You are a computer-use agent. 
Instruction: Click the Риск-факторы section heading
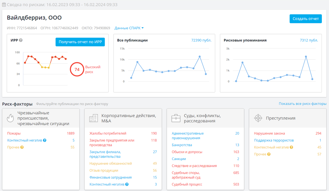(17, 104)
